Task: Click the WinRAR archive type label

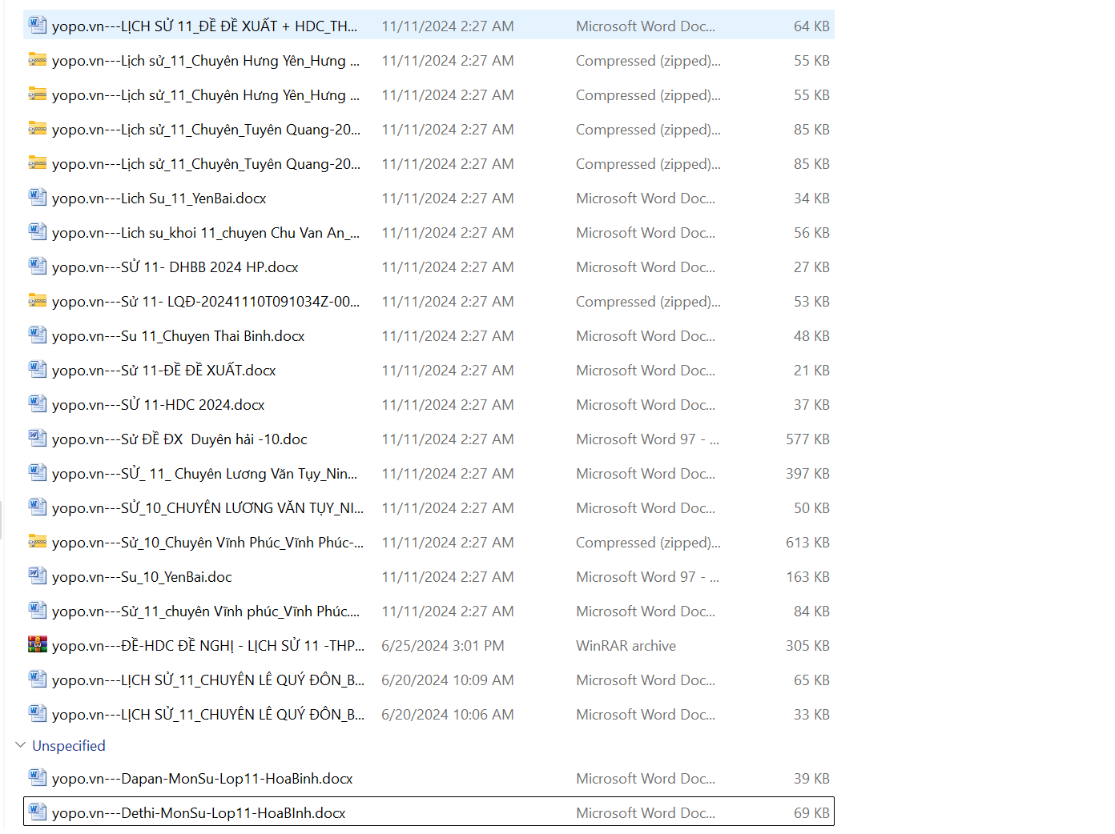Action: click(x=626, y=646)
